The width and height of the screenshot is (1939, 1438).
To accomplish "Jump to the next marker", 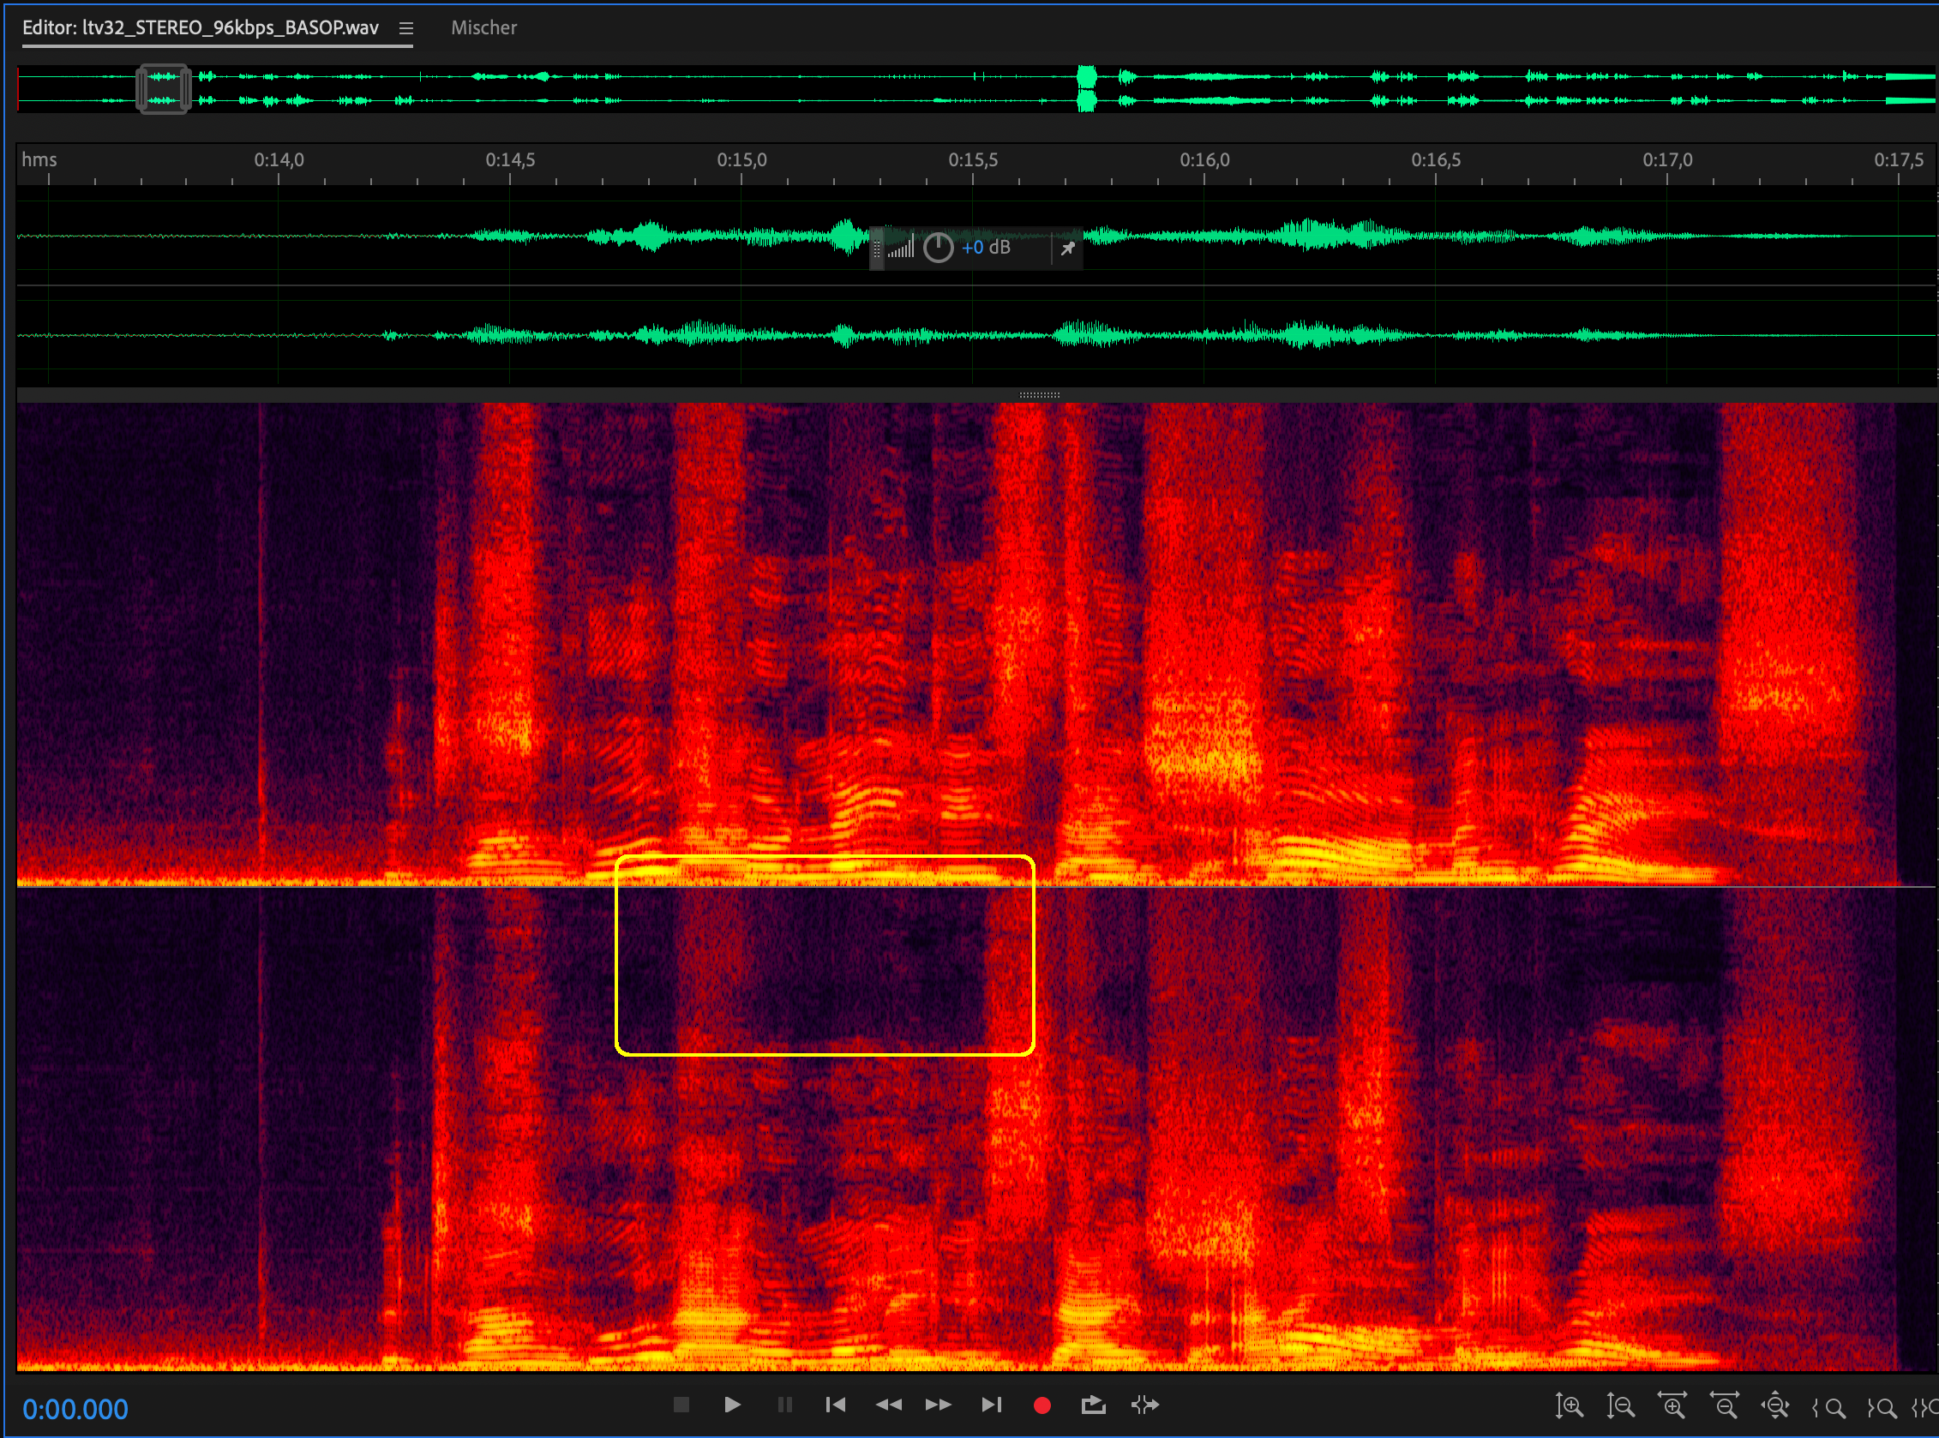I will point(991,1405).
